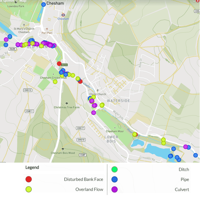Screen dimensions: 200x197
Task: Select the purple Culvert marker at far lower right
Action: coord(186,147)
